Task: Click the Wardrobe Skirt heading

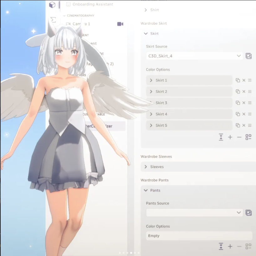Action: point(154,23)
